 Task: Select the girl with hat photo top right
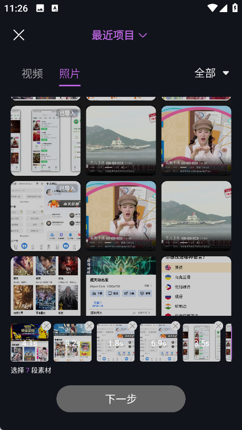(x=196, y=141)
